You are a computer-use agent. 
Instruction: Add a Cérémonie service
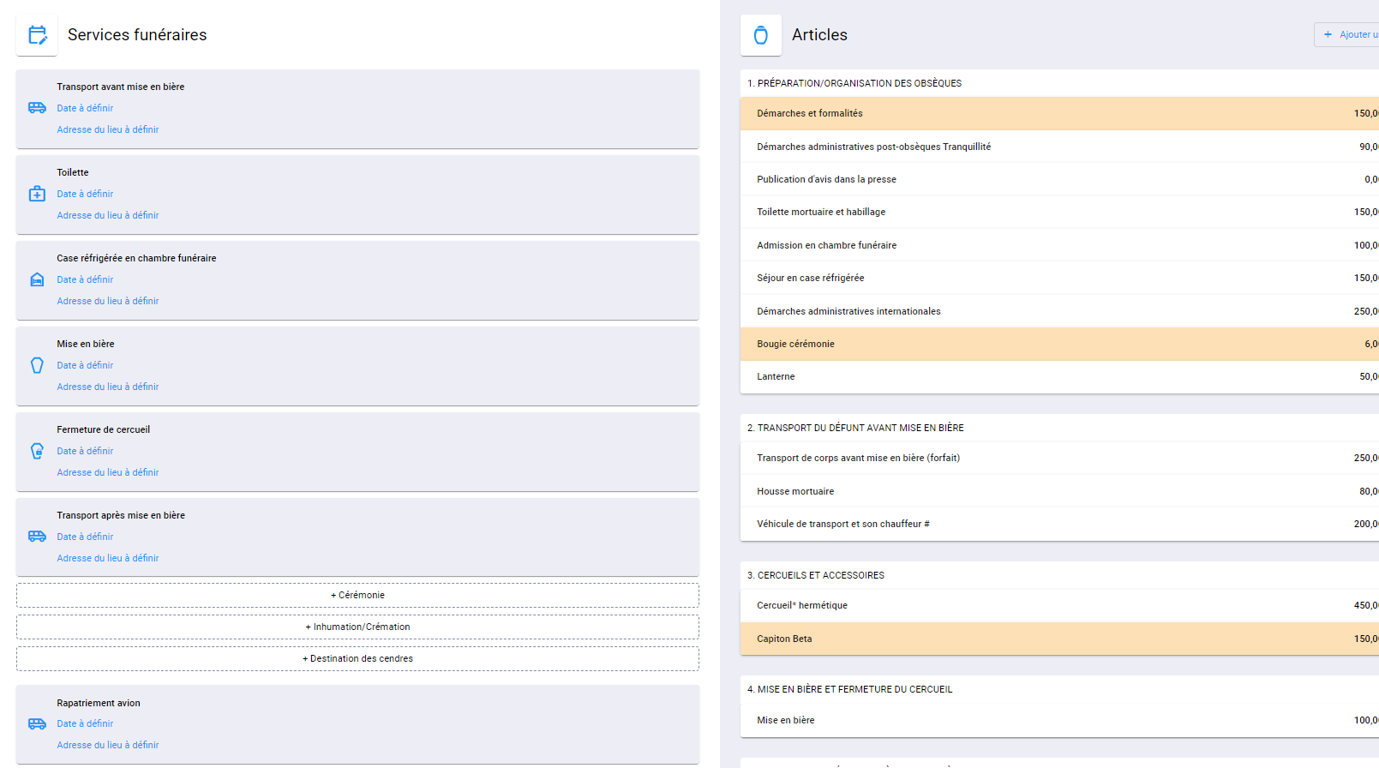(357, 595)
